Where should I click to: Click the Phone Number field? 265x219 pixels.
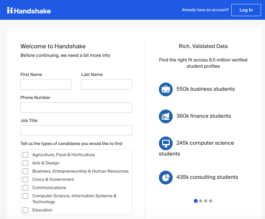pos(76,108)
